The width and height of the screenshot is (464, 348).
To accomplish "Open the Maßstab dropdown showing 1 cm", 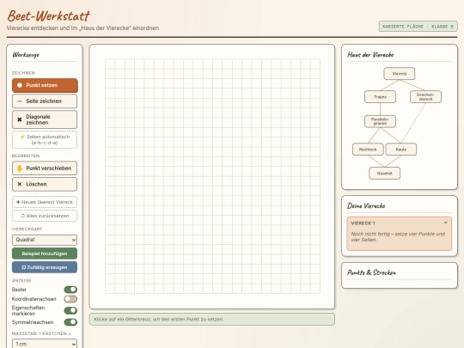I will 45,344.
